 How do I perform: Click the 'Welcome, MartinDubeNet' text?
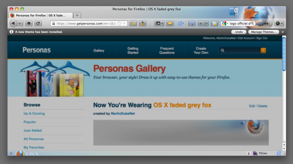[x=219, y=38]
